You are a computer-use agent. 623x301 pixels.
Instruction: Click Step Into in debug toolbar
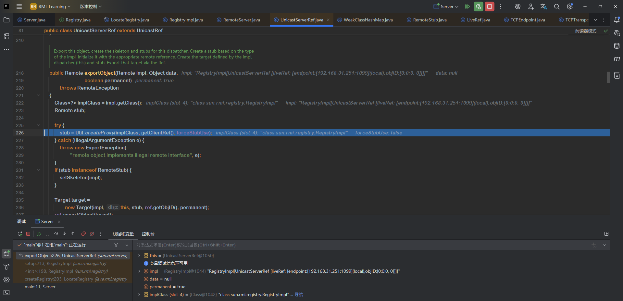(x=64, y=234)
